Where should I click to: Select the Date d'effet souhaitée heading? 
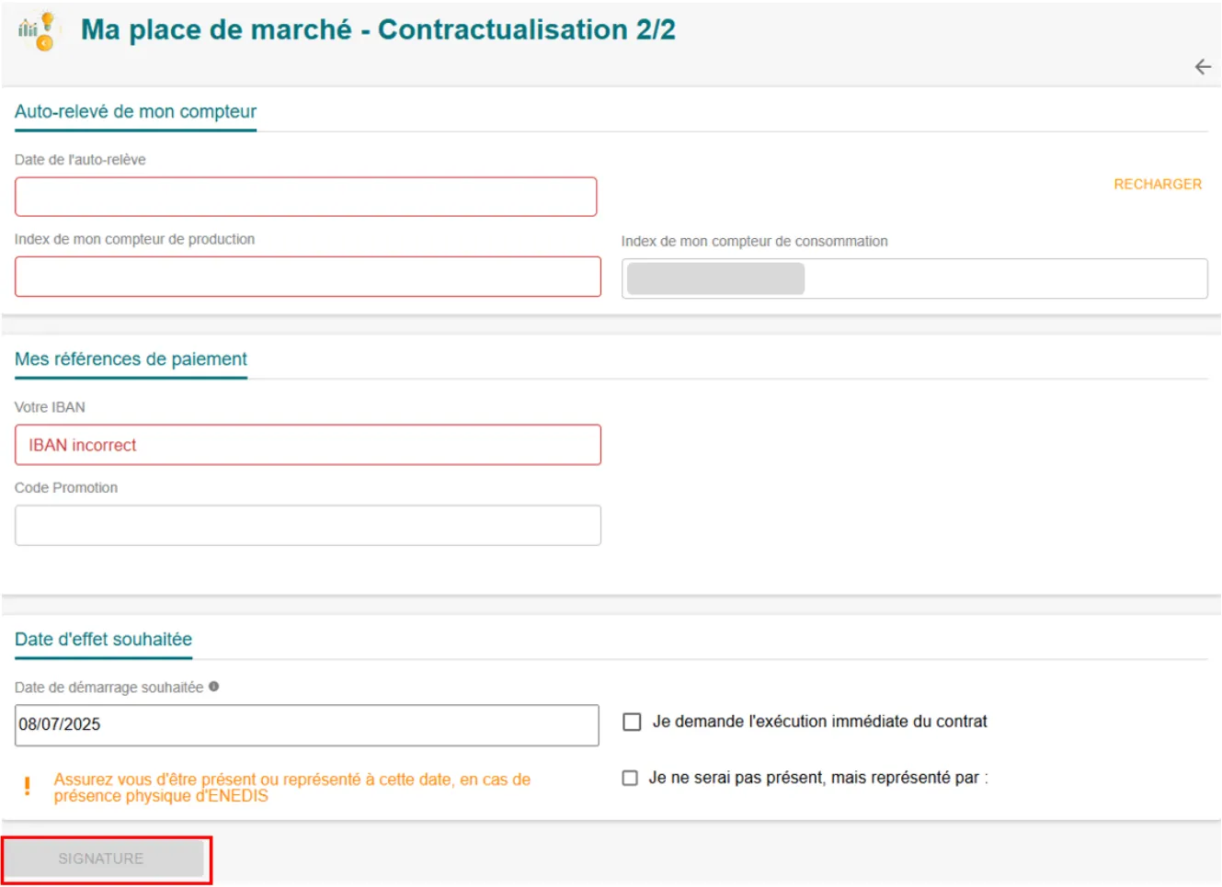tap(103, 640)
